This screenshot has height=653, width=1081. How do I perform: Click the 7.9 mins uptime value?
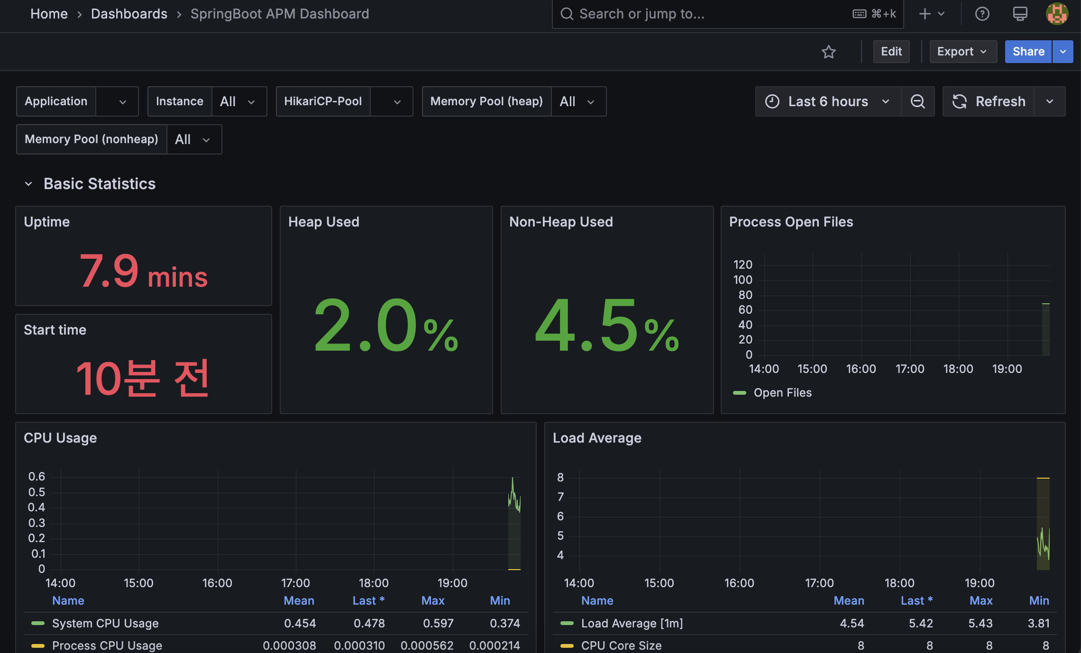pos(143,271)
